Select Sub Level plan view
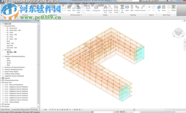This screenshot has height=113, width=186. (x=10, y=46)
